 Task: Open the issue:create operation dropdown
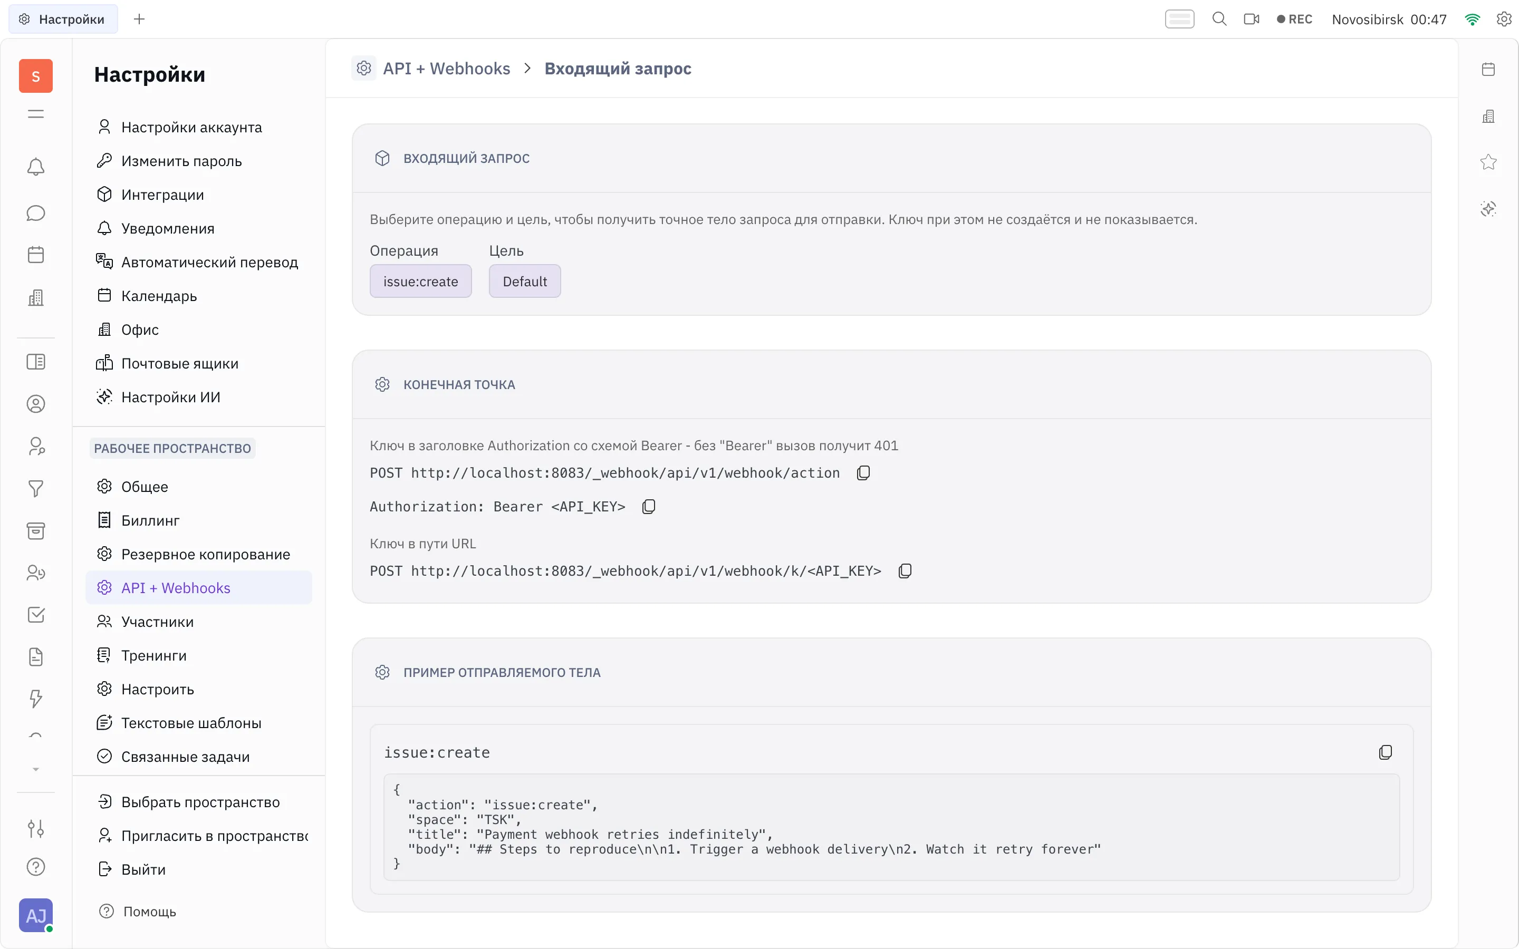[x=420, y=281]
